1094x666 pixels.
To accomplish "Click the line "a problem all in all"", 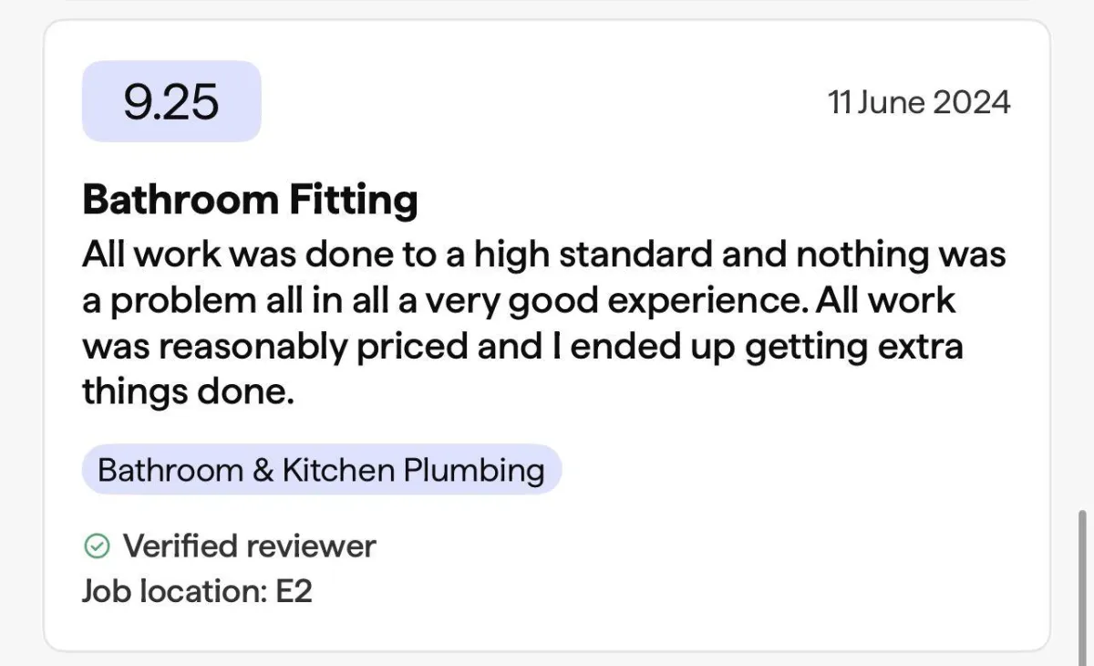I will point(519,299).
